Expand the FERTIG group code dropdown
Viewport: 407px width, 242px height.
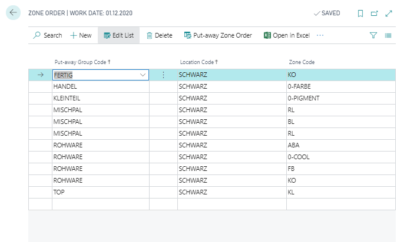143,75
